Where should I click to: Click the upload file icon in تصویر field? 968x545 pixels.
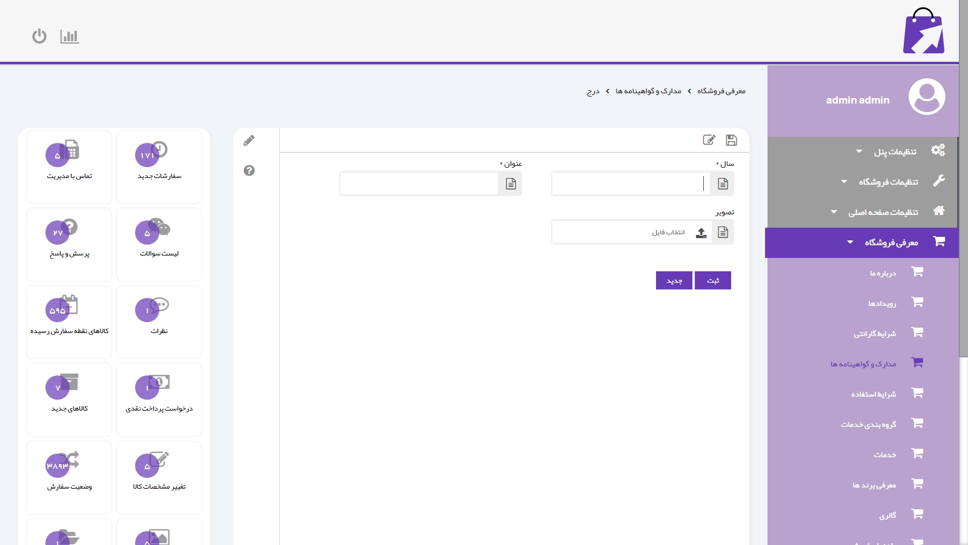click(701, 233)
